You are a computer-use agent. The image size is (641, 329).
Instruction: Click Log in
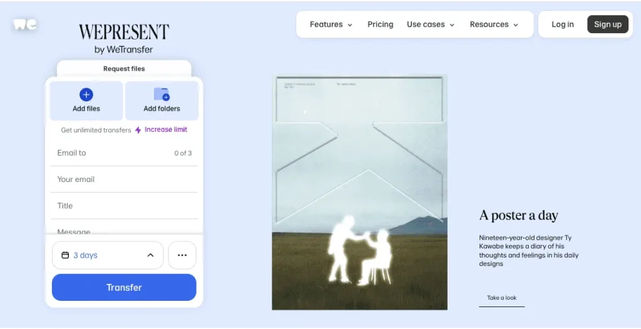[x=562, y=24]
